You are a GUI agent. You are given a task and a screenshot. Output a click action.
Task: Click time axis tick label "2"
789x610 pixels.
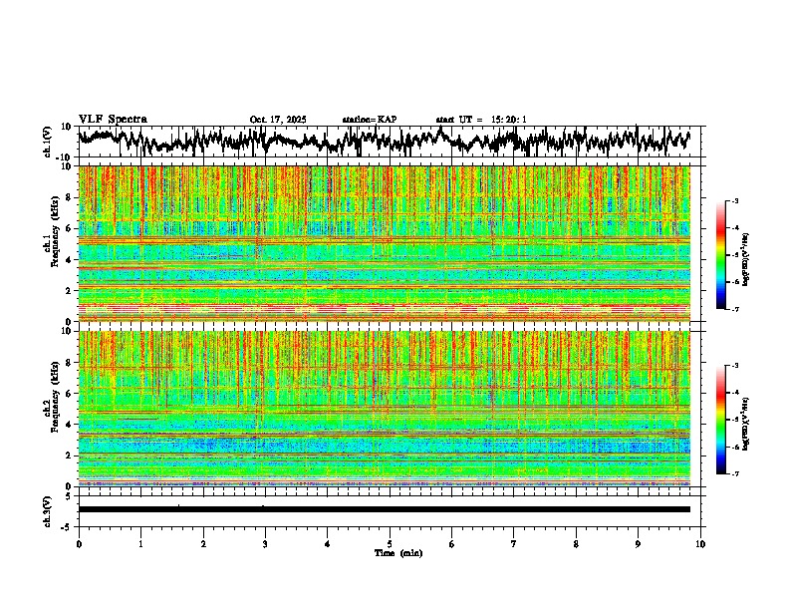pyautogui.click(x=203, y=544)
